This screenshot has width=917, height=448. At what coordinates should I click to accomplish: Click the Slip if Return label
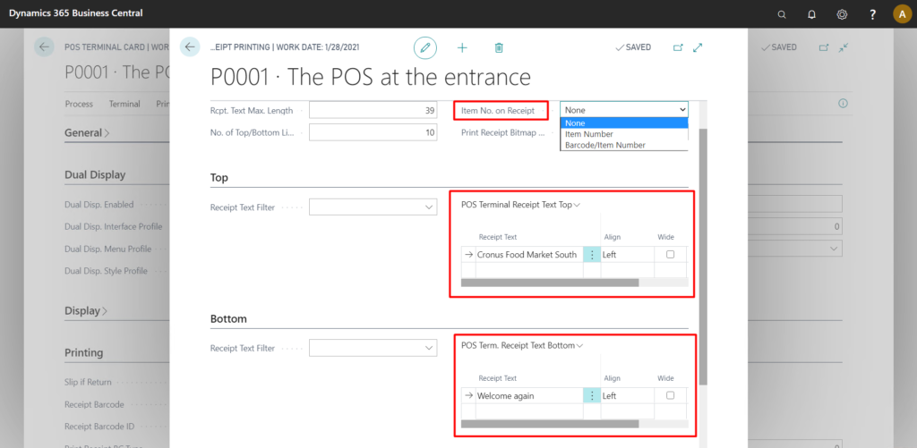(87, 382)
